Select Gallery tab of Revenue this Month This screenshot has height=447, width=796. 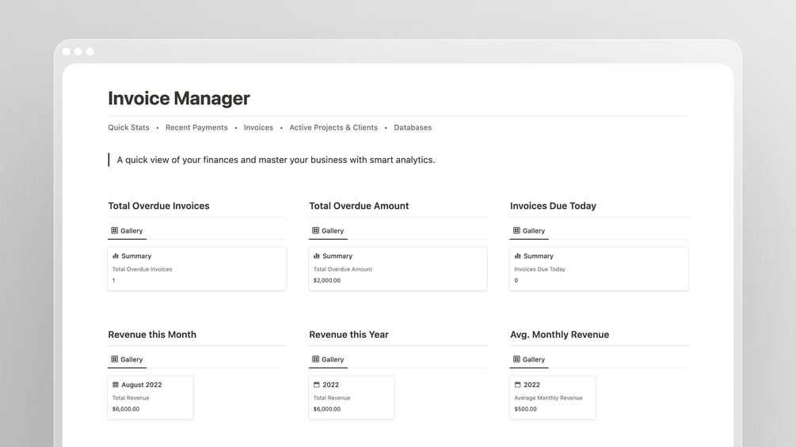click(x=127, y=360)
